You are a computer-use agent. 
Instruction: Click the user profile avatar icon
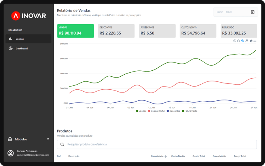point(11,153)
